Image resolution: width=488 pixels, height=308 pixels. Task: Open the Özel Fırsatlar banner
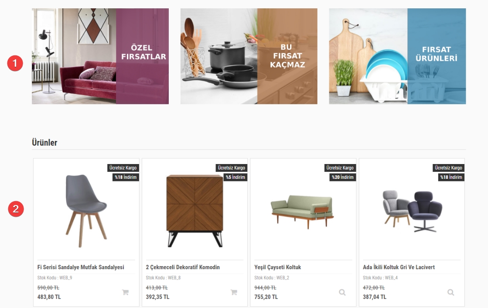coord(100,56)
